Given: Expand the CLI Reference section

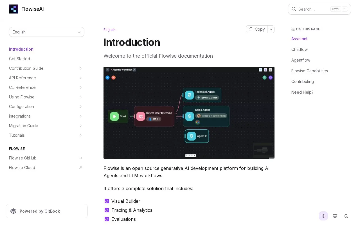Looking at the screenshot, I should (80, 87).
